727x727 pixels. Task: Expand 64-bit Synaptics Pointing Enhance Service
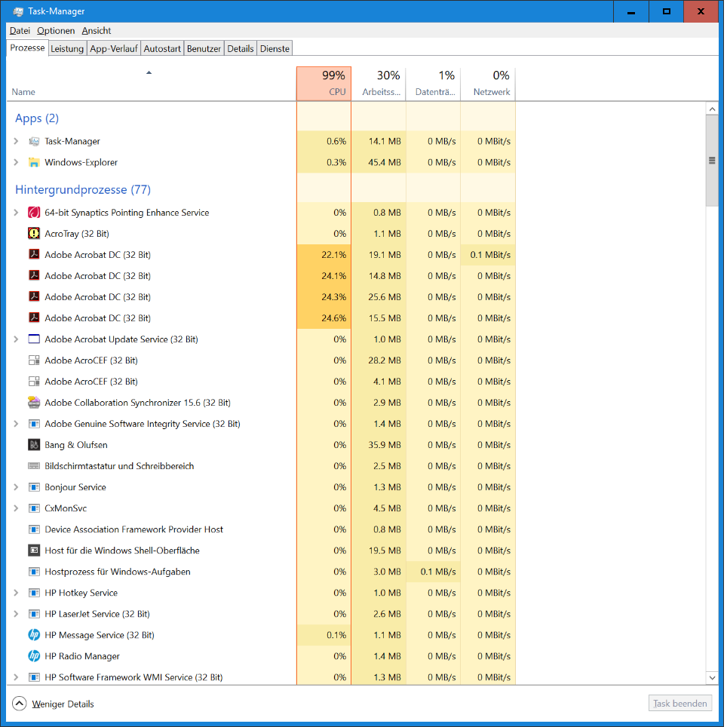tap(17, 213)
